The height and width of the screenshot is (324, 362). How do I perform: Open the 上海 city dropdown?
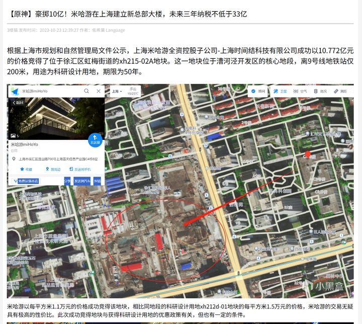[x=117, y=92]
